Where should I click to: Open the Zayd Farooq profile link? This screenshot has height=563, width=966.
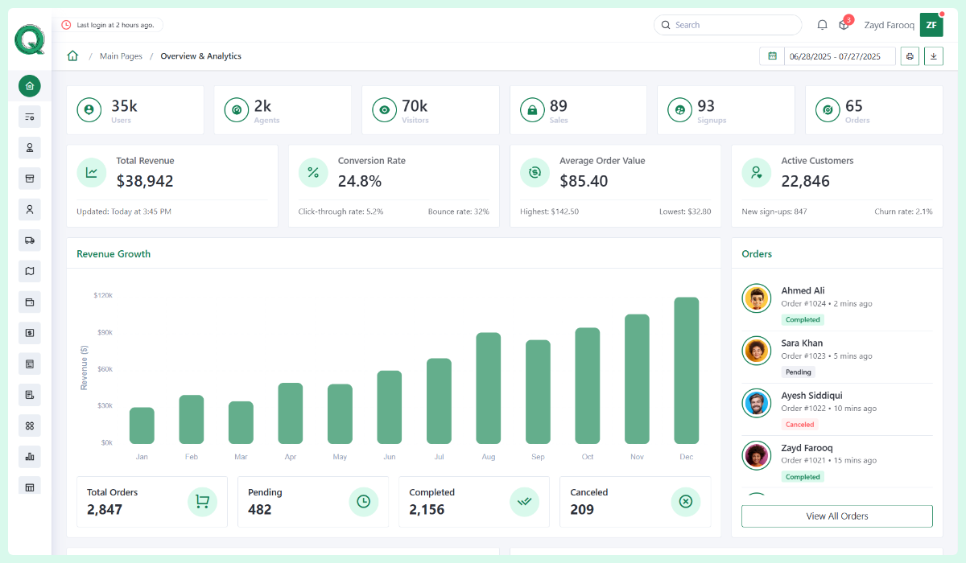[889, 25]
